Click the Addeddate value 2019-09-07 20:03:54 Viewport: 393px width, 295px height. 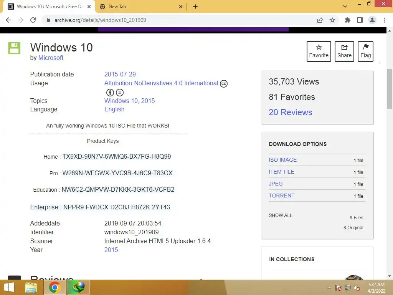click(x=132, y=223)
